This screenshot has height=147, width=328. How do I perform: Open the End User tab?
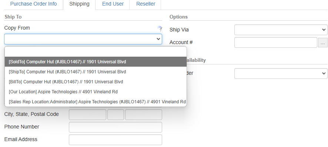pos(113,4)
